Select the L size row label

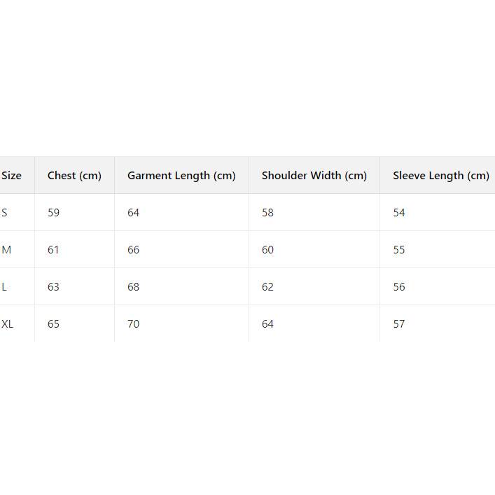(5, 287)
